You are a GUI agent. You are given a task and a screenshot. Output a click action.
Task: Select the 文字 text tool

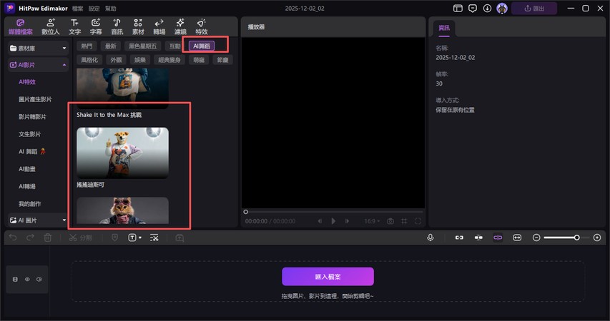click(74, 27)
